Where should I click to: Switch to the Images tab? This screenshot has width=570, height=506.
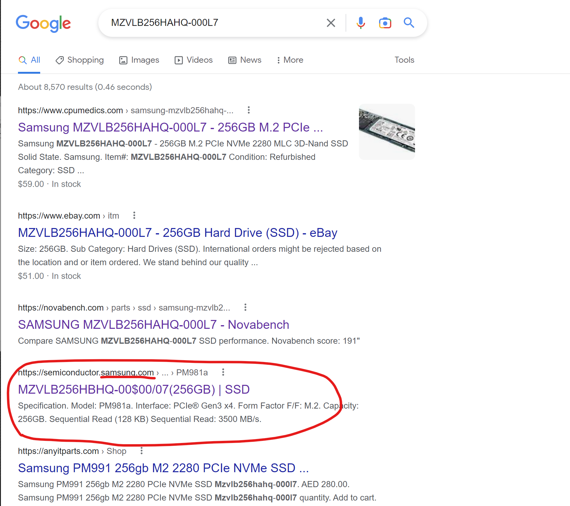(139, 60)
